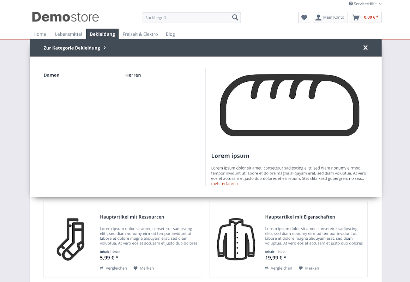Go to Zur Kategorie Bekleidung

pyautogui.click(x=74, y=48)
